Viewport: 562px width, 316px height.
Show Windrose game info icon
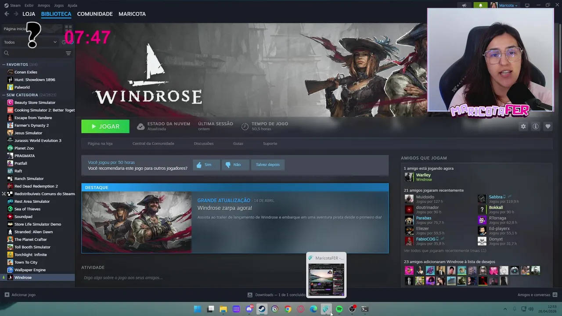click(x=535, y=126)
